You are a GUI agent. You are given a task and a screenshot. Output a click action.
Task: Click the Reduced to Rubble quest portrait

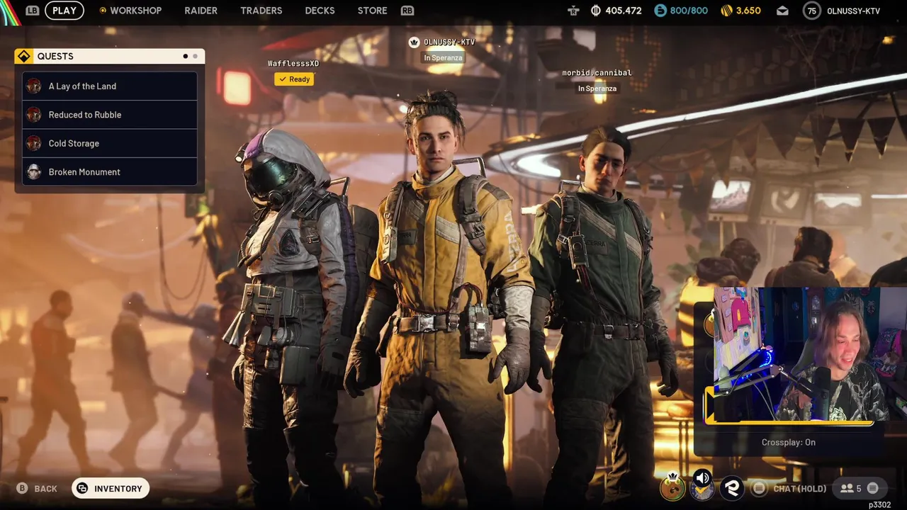pos(33,115)
